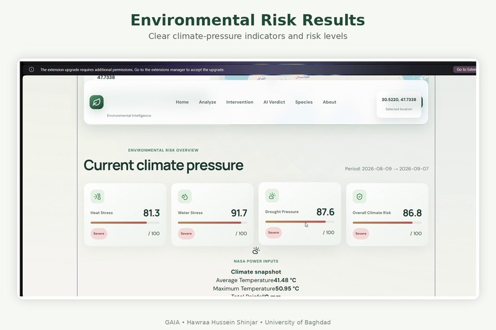Click the Water Stress value 91.7
Viewport: 496px width, 330px height.
pyautogui.click(x=239, y=213)
